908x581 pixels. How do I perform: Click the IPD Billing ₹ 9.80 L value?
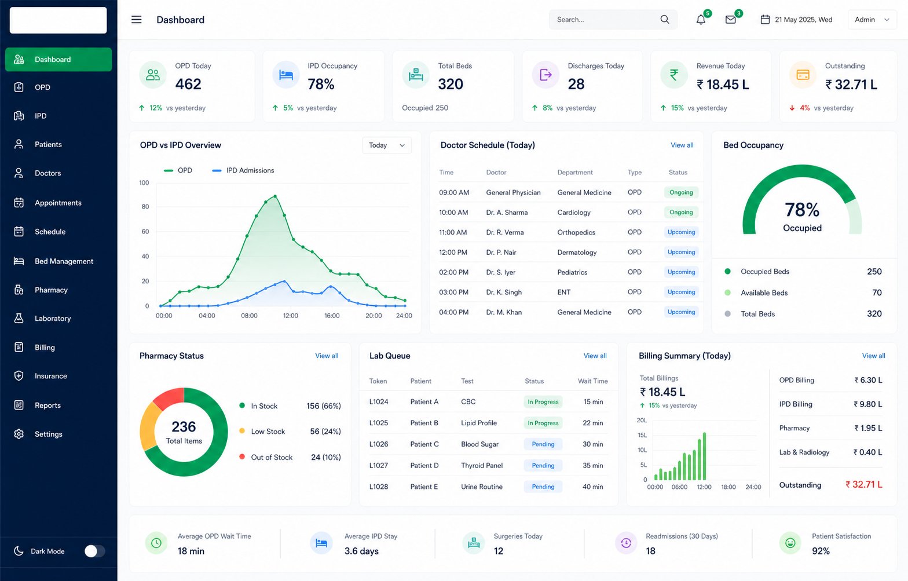point(868,404)
